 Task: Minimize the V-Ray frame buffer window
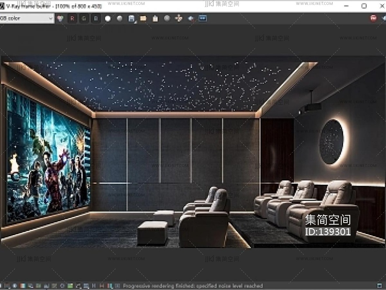coord(346,6)
